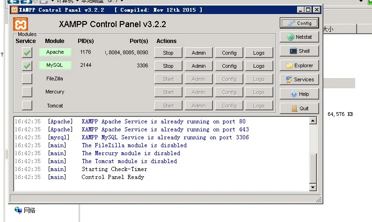Toggle the Apache service checkbox
Image resolution: width=372 pixels, height=222 pixels.
tap(27, 53)
